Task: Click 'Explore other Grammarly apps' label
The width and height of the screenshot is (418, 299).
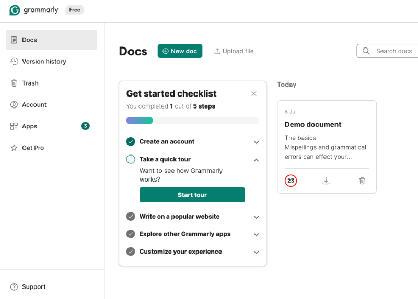Action: (x=185, y=234)
